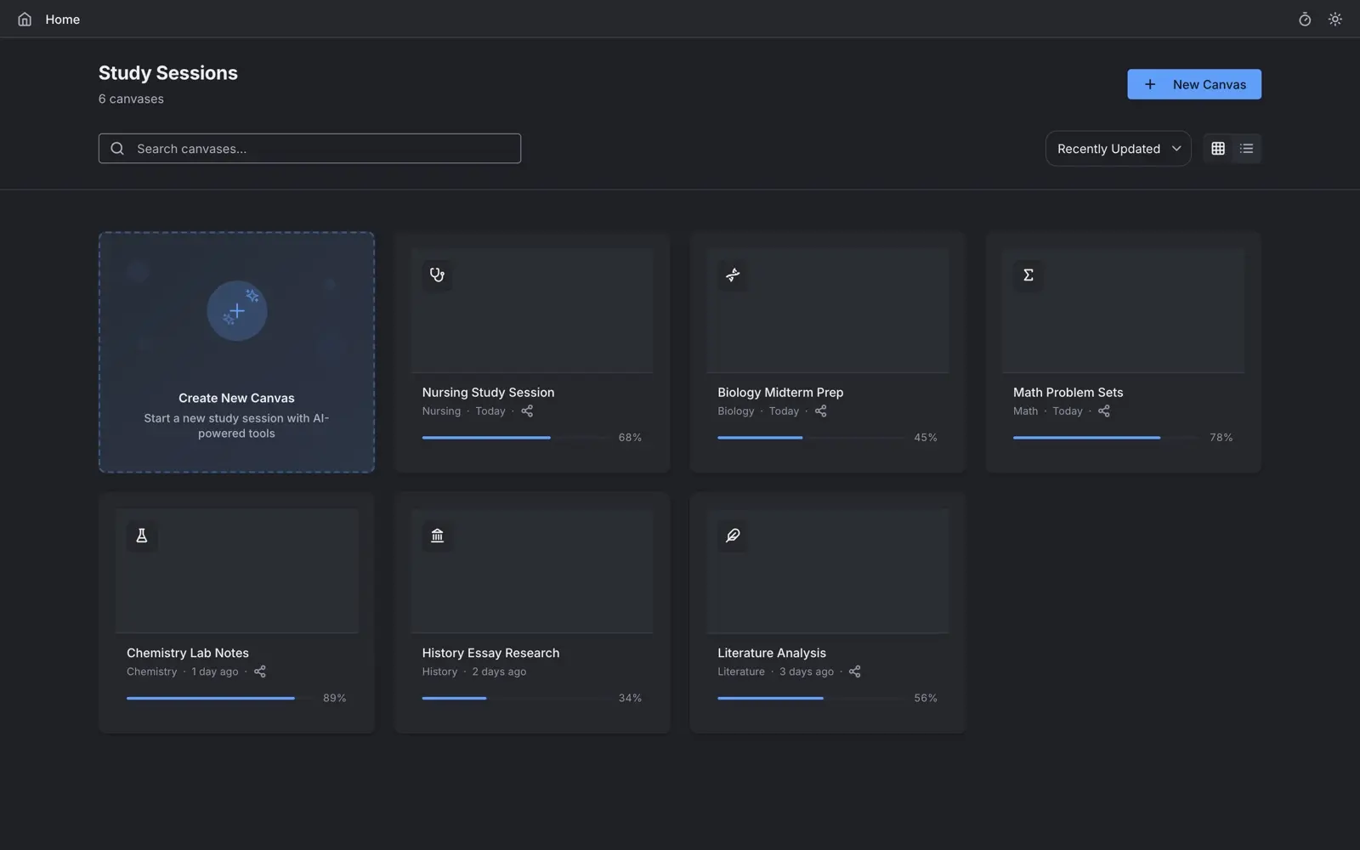Click the flask icon on Chemistry card
Screen dimensions: 1360x850
pos(142,535)
